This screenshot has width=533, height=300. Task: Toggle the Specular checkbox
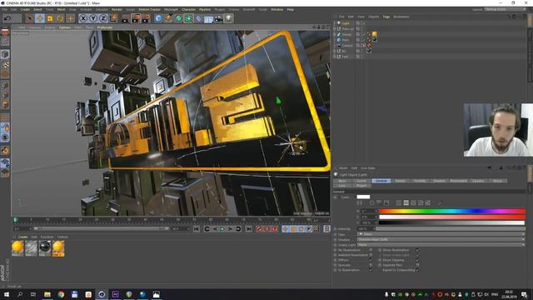click(x=371, y=265)
